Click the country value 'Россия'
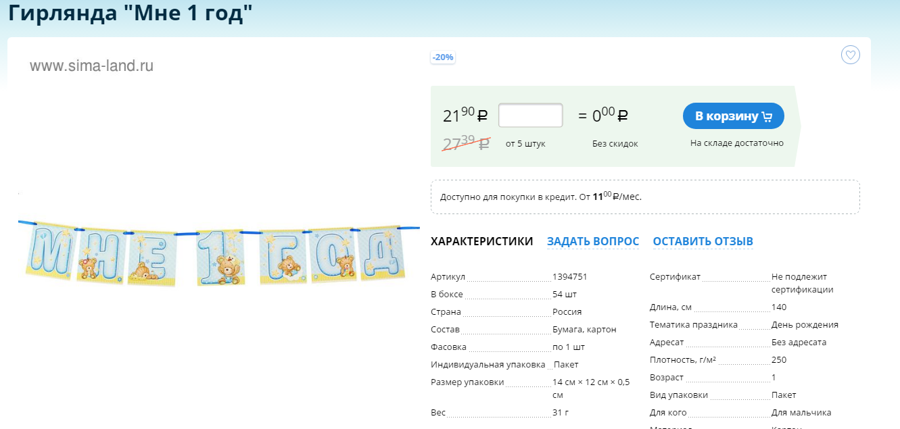Viewport: 900px width, 429px height. 567,312
